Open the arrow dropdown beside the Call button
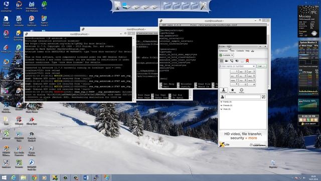Viewport: 321px width, 181px height. tap(265, 66)
